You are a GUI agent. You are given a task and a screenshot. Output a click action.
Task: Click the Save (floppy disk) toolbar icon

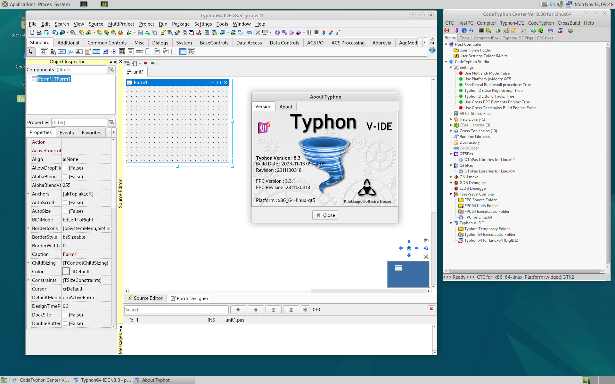[x=140, y=32]
